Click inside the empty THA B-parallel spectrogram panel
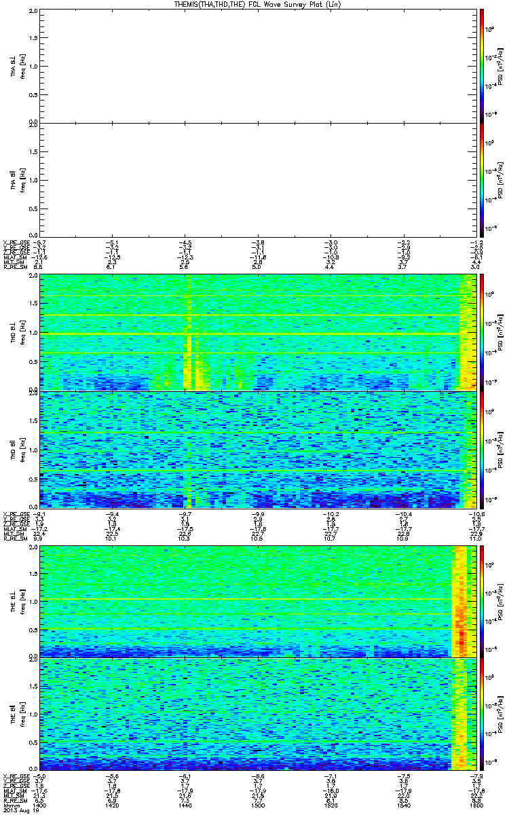 click(x=257, y=180)
